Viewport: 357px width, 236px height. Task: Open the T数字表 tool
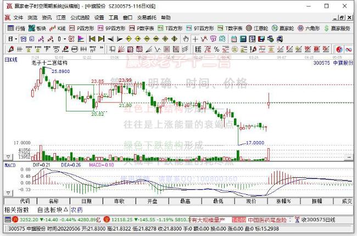point(230,28)
